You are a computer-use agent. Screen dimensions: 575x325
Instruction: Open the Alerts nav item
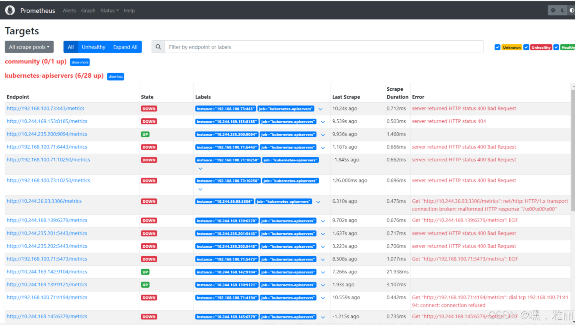(x=70, y=11)
